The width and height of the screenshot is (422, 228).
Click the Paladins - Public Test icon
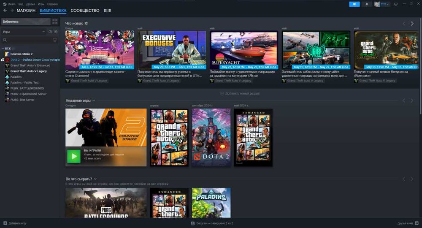click(x=7, y=83)
